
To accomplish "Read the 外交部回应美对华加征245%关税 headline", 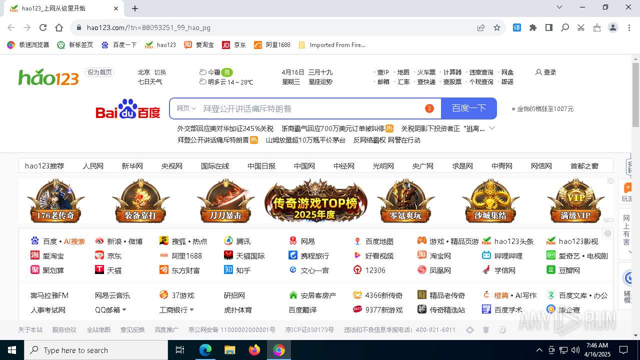I will pos(225,128).
